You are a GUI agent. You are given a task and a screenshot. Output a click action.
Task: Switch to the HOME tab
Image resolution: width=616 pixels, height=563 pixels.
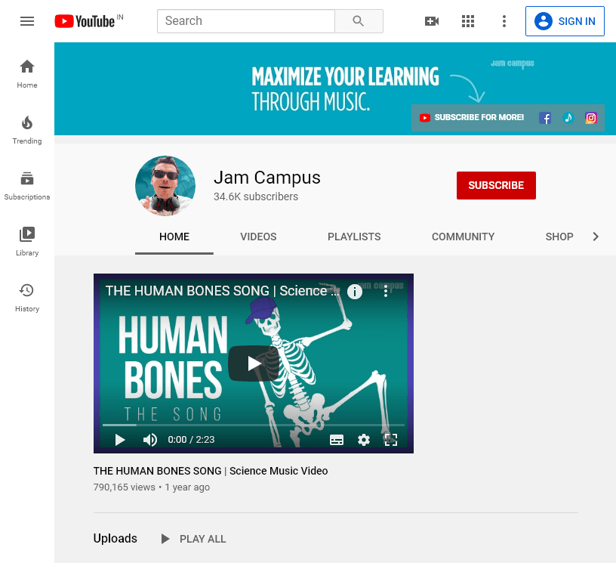[x=174, y=237]
